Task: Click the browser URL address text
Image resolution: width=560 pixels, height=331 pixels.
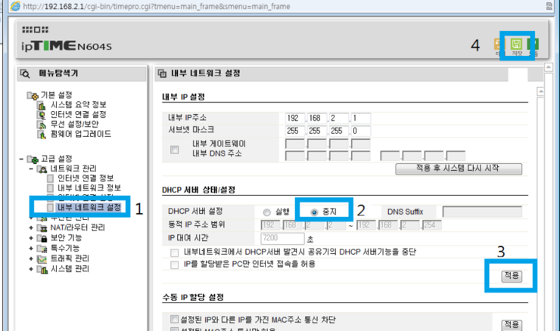Action: tap(157, 6)
